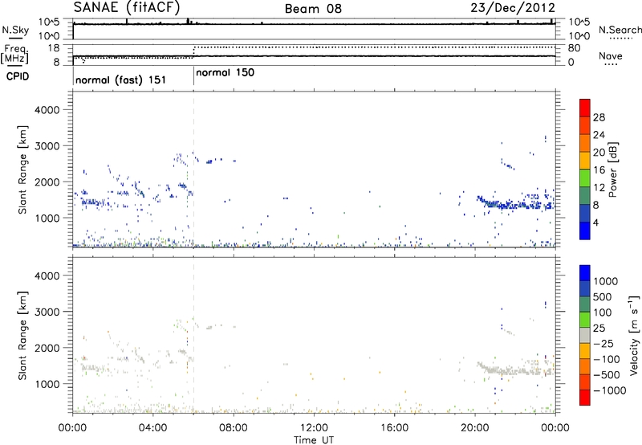Click the Time UT axis title
The image size is (642, 445).
point(314,440)
